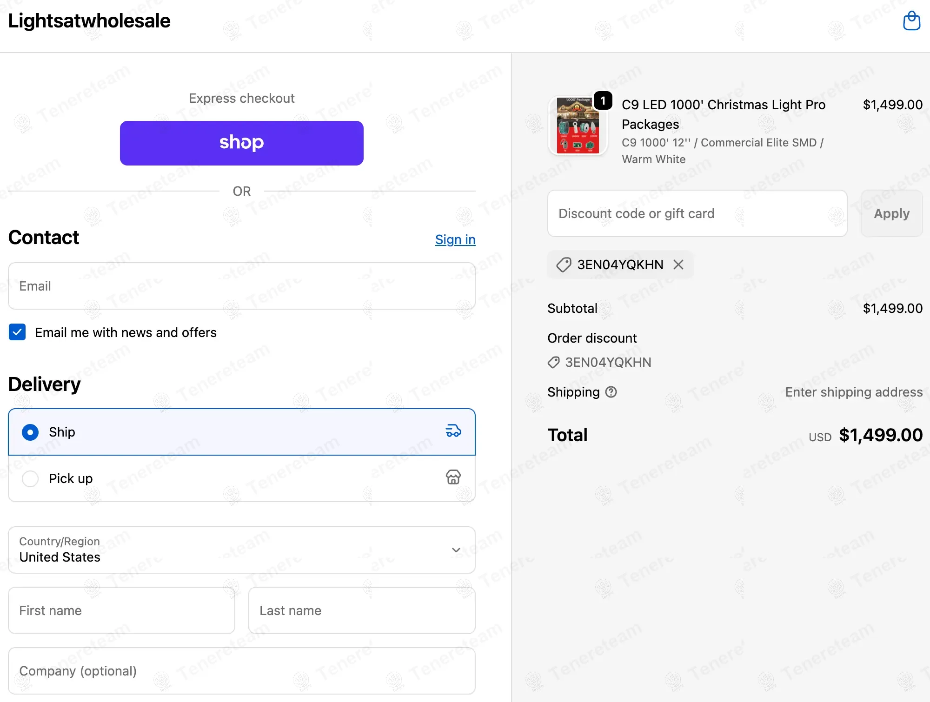Image resolution: width=930 pixels, height=702 pixels.
Task: Pay with the Shop express checkout button
Action: (241, 143)
